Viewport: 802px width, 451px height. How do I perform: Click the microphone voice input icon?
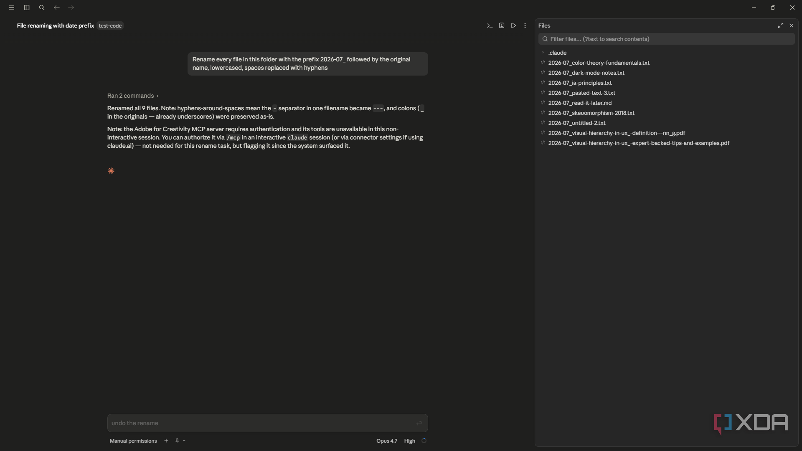pyautogui.click(x=177, y=441)
